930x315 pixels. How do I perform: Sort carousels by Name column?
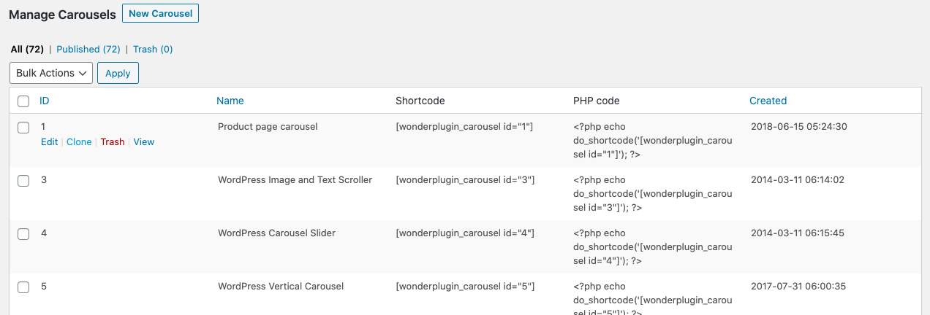[230, 101]
